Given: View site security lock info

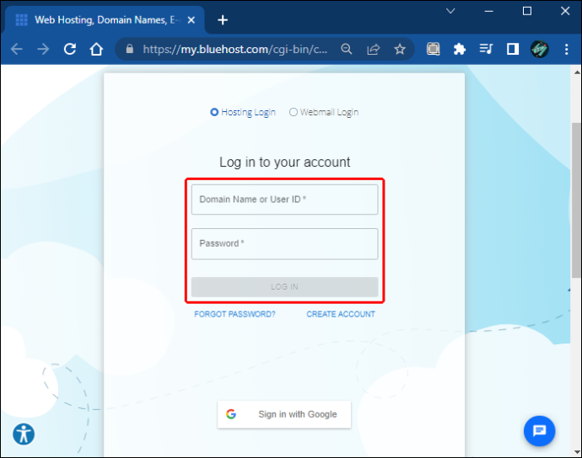Looking at the screenshot, I should pyautogui.click(x=130, y=49).
